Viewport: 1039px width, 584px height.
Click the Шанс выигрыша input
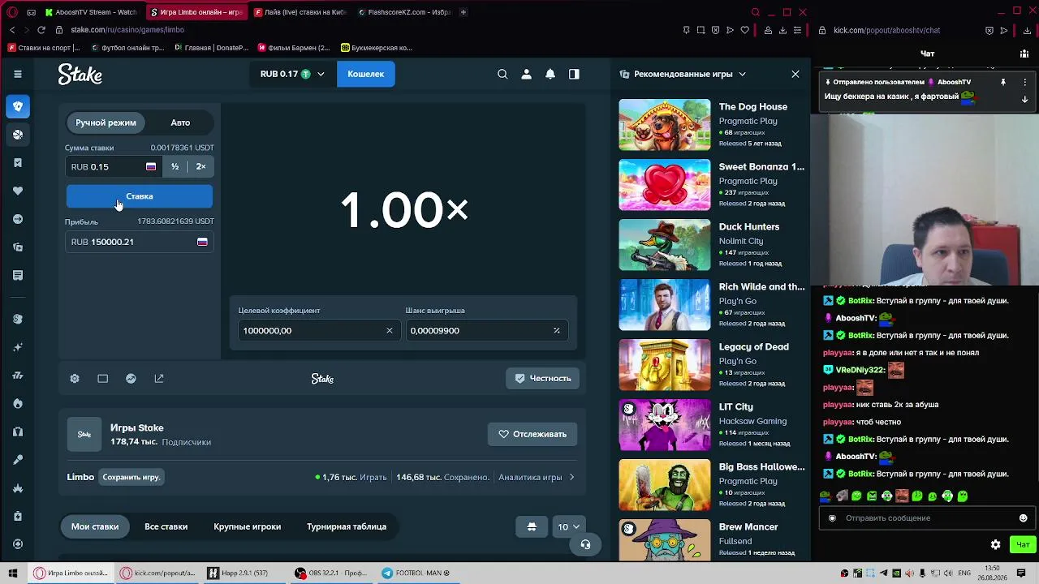coord(485,331)
